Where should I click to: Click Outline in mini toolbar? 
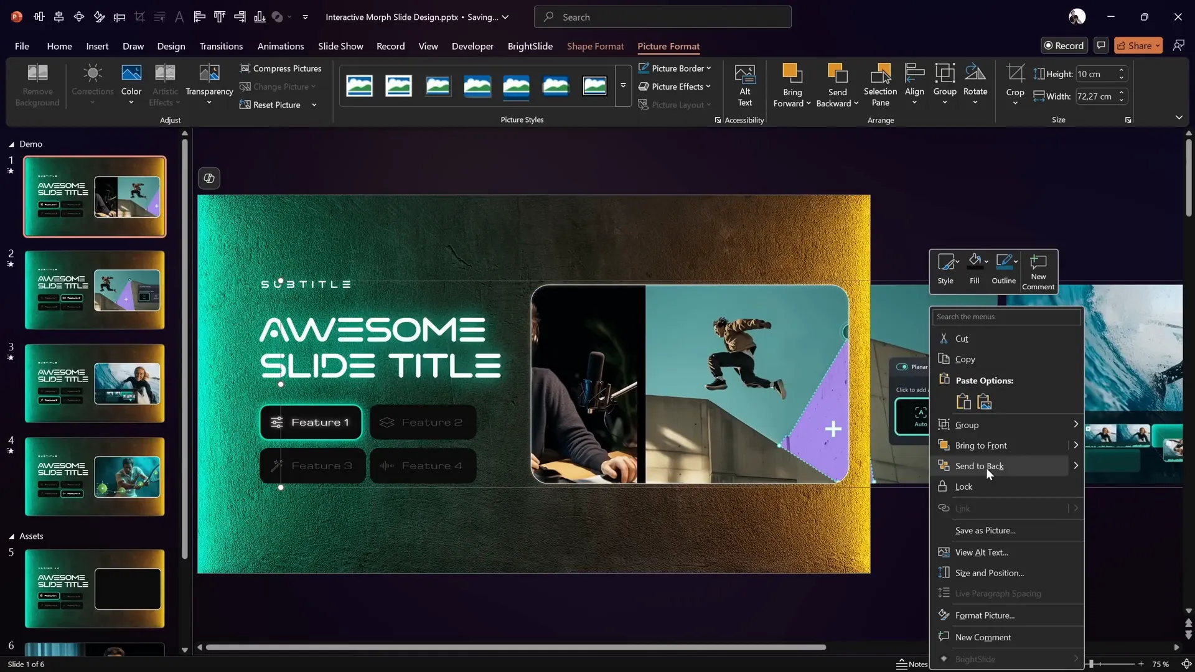pos(1003,269)
